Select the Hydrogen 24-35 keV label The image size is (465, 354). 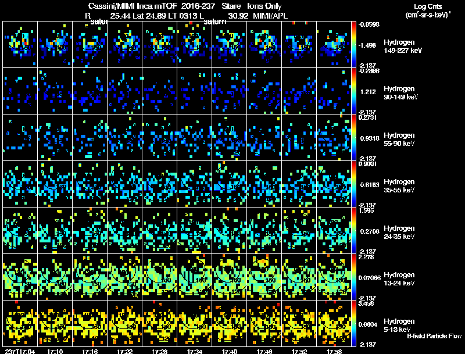(x=399, y=233)
